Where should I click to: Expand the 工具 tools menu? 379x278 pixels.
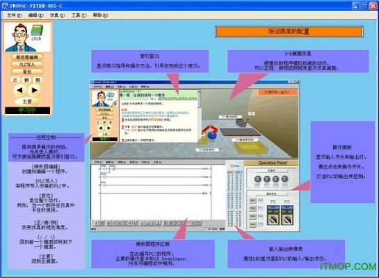pos(79,15)
